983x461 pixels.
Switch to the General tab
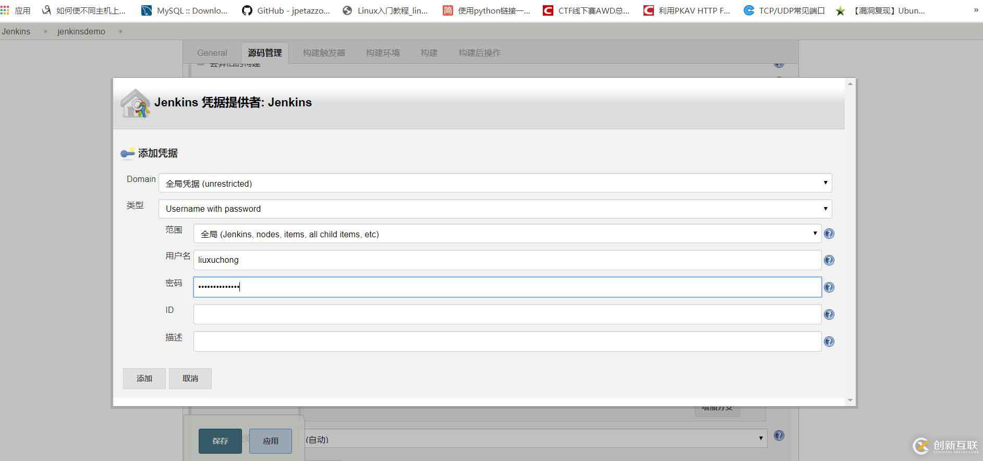pos(212,53)
